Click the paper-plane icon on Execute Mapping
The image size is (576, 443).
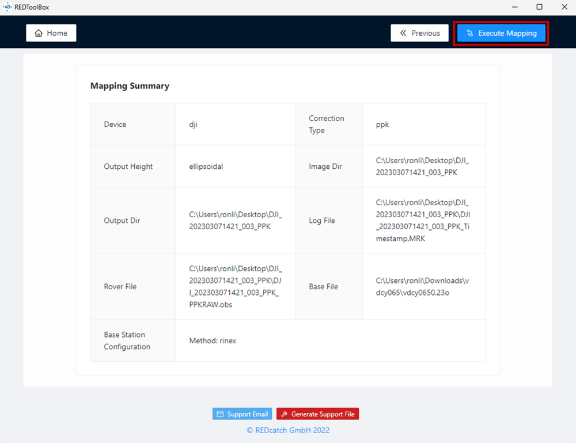471,33
